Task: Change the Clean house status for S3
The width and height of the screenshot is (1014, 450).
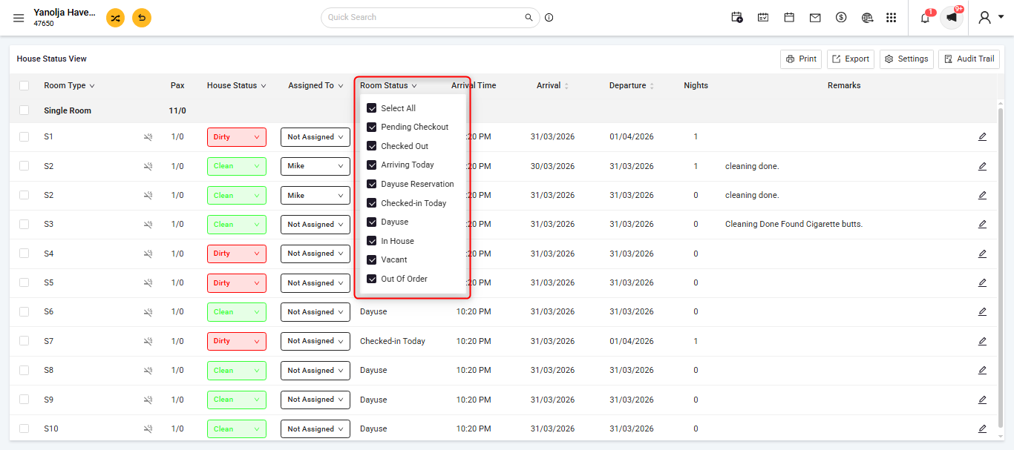Action: point(236,225)
